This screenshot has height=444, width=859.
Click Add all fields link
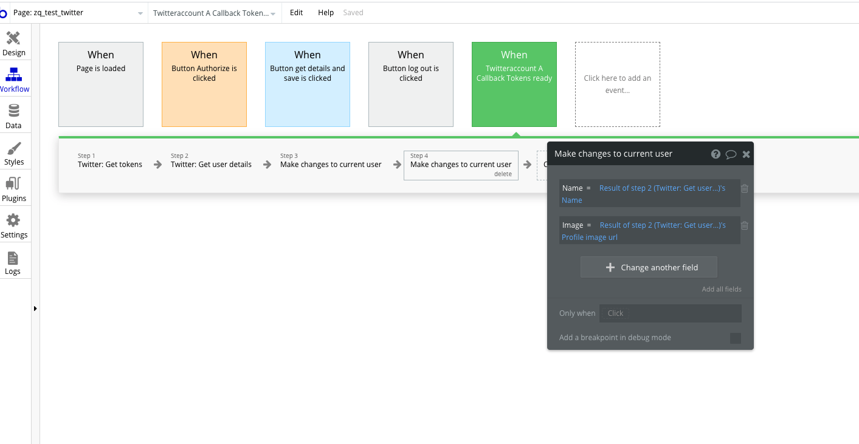(x=722, y=289)
